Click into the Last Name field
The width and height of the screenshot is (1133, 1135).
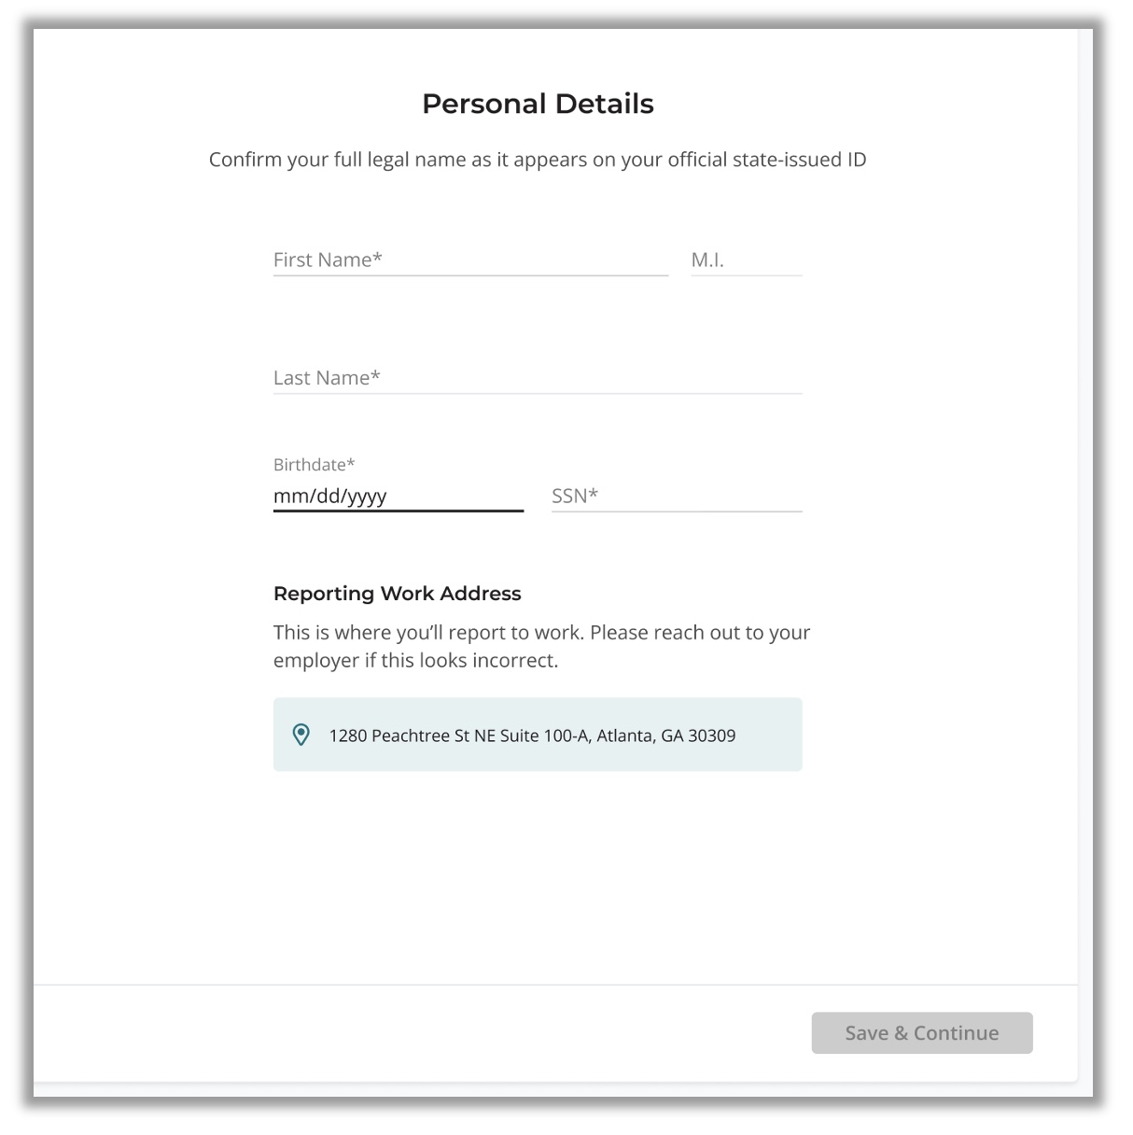(538, 378)
